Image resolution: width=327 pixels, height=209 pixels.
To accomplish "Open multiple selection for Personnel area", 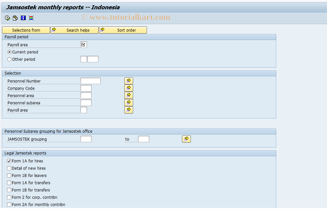I will point(129,95).
